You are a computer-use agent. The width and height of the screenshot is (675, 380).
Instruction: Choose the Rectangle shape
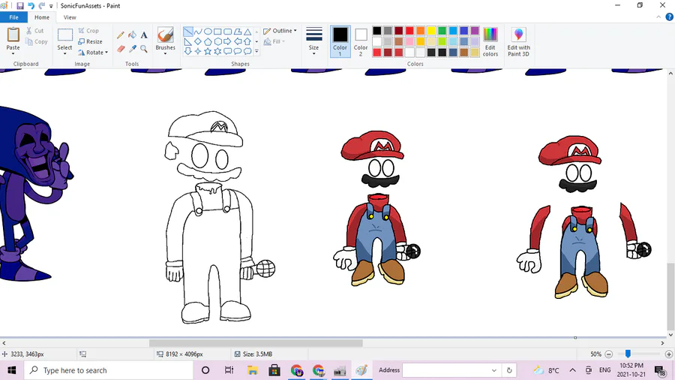[x=217, y=32]
